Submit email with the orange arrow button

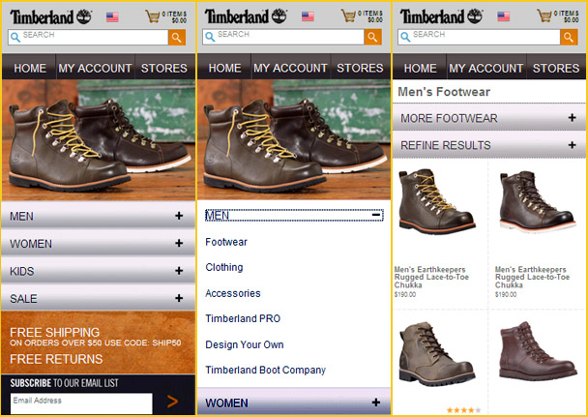point(172,402)
